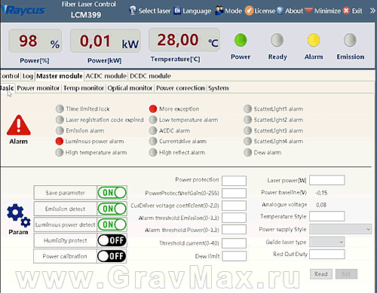This screenshot has height=293, width=377.
Task: Click the ScatterLight1 alarm indicator
Action: point(247,108)
